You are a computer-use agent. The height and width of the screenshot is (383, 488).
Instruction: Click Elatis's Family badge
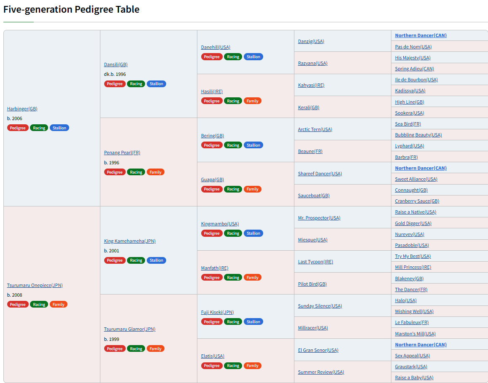pyautogui.click(x=252, y=366)
